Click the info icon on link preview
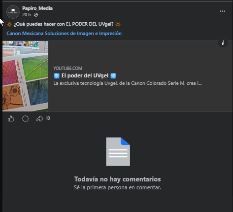 click(223, 43)
